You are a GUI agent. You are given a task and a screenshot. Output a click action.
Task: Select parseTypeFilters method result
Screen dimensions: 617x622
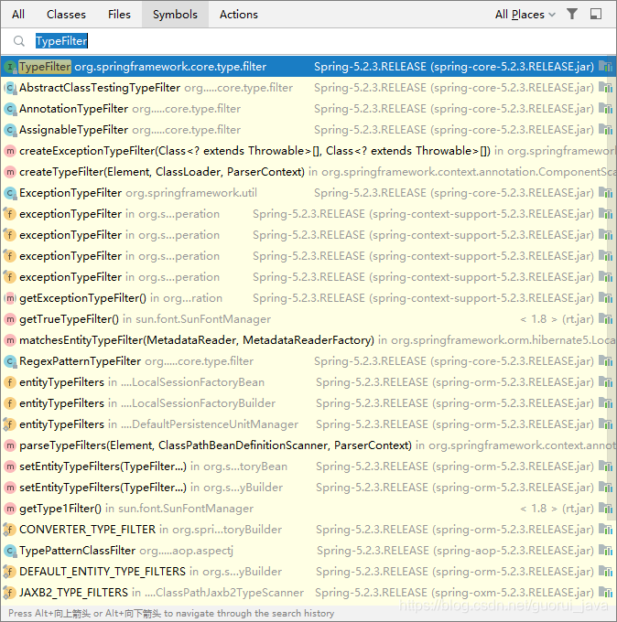pyautogui.click(x=308, y=445)
